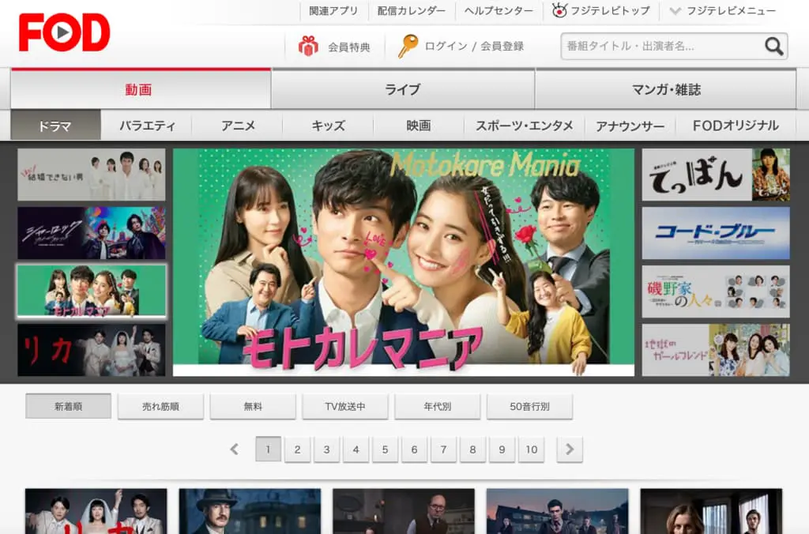The image size is (809, 534).
Task: Open 関連アプリ link
Action: click(x=333, y=11)
